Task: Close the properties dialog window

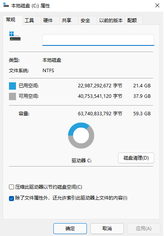Action: pos(157,5)
